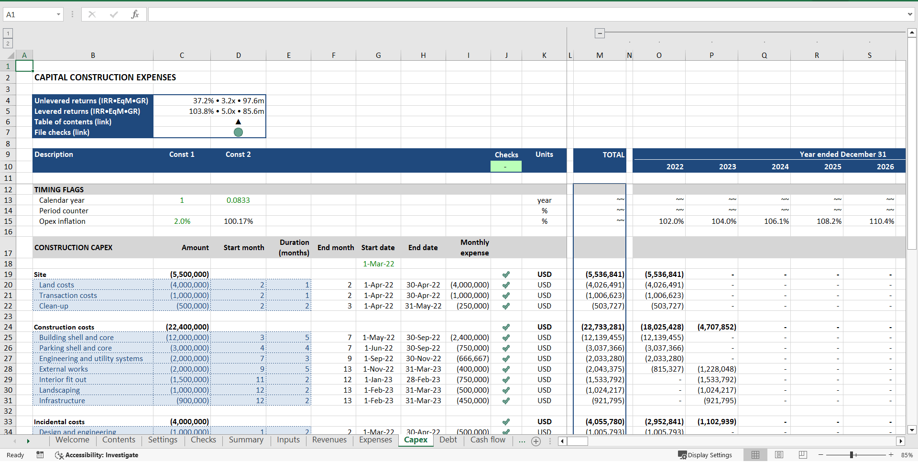Screen dimensions: 918x462
Task: Click the 85% zoom level
Action: 907,455
